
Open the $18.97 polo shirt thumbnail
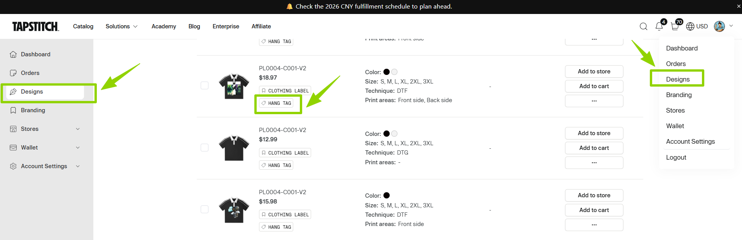(234, 86)
